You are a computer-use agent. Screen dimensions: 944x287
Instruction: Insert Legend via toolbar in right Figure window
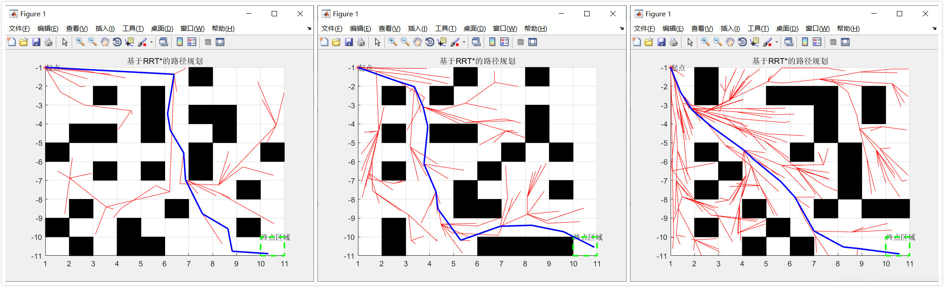pyautogui.click(x=817, y=42)
